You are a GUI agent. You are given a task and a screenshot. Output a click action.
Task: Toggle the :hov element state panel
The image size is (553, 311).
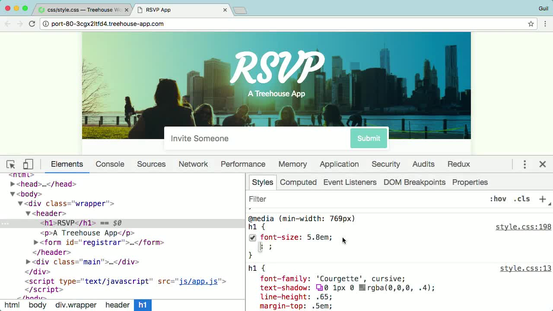[499, 199]
